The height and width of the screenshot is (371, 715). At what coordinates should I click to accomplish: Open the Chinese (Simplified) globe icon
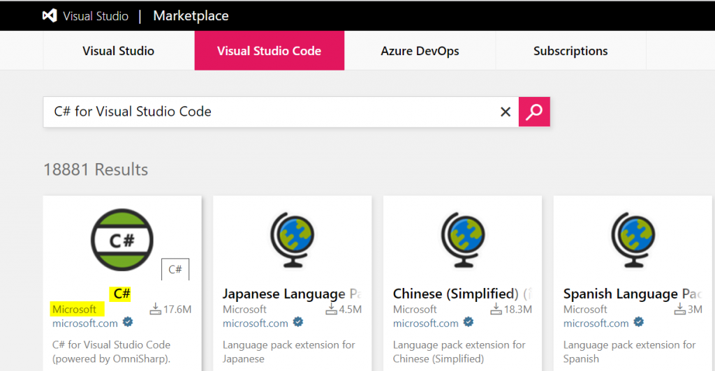pos(462,239)
